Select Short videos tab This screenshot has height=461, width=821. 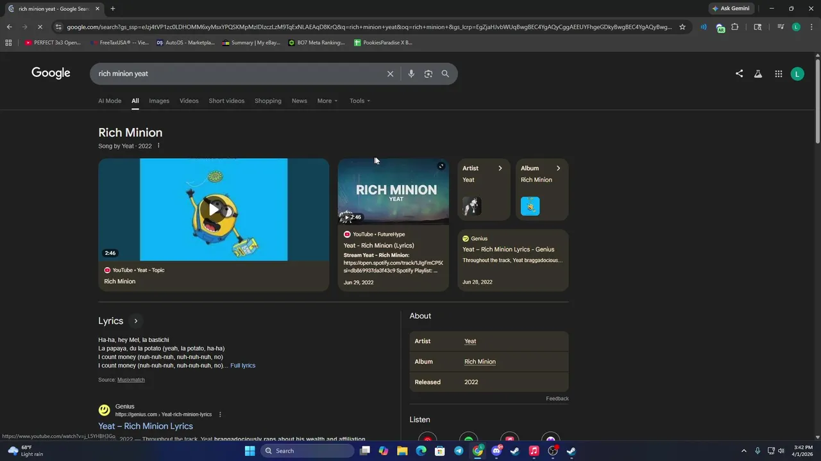coord(226,101)
